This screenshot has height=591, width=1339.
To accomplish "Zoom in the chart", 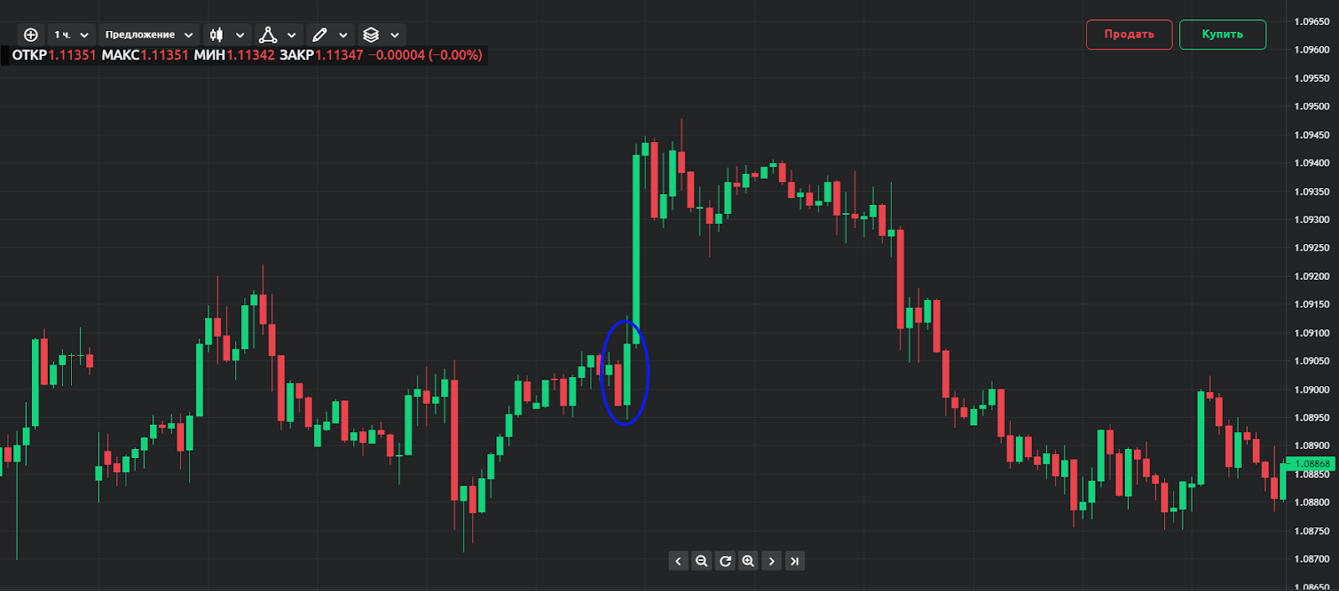I will coord(748,561).
